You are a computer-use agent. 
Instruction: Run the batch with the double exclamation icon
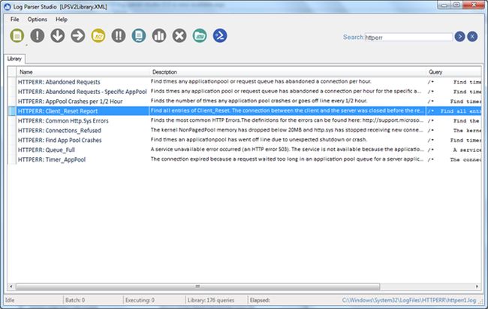click(119, 35)
